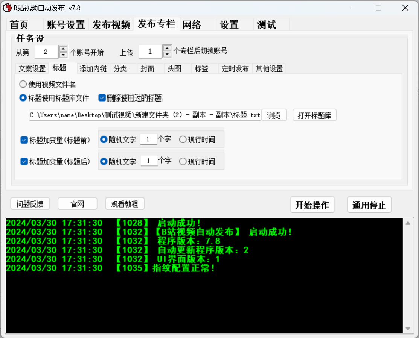Toggle 标题加变量(标题前) checkbox

point(55,140)
